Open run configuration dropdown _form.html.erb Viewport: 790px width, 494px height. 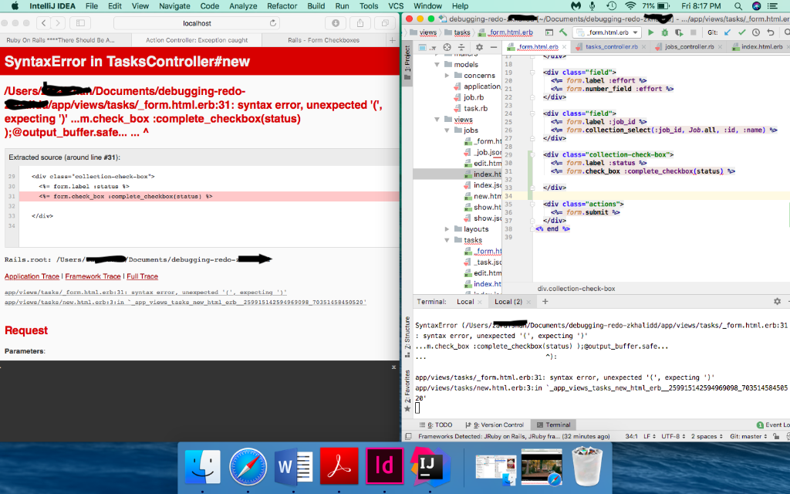coord(607,32)
